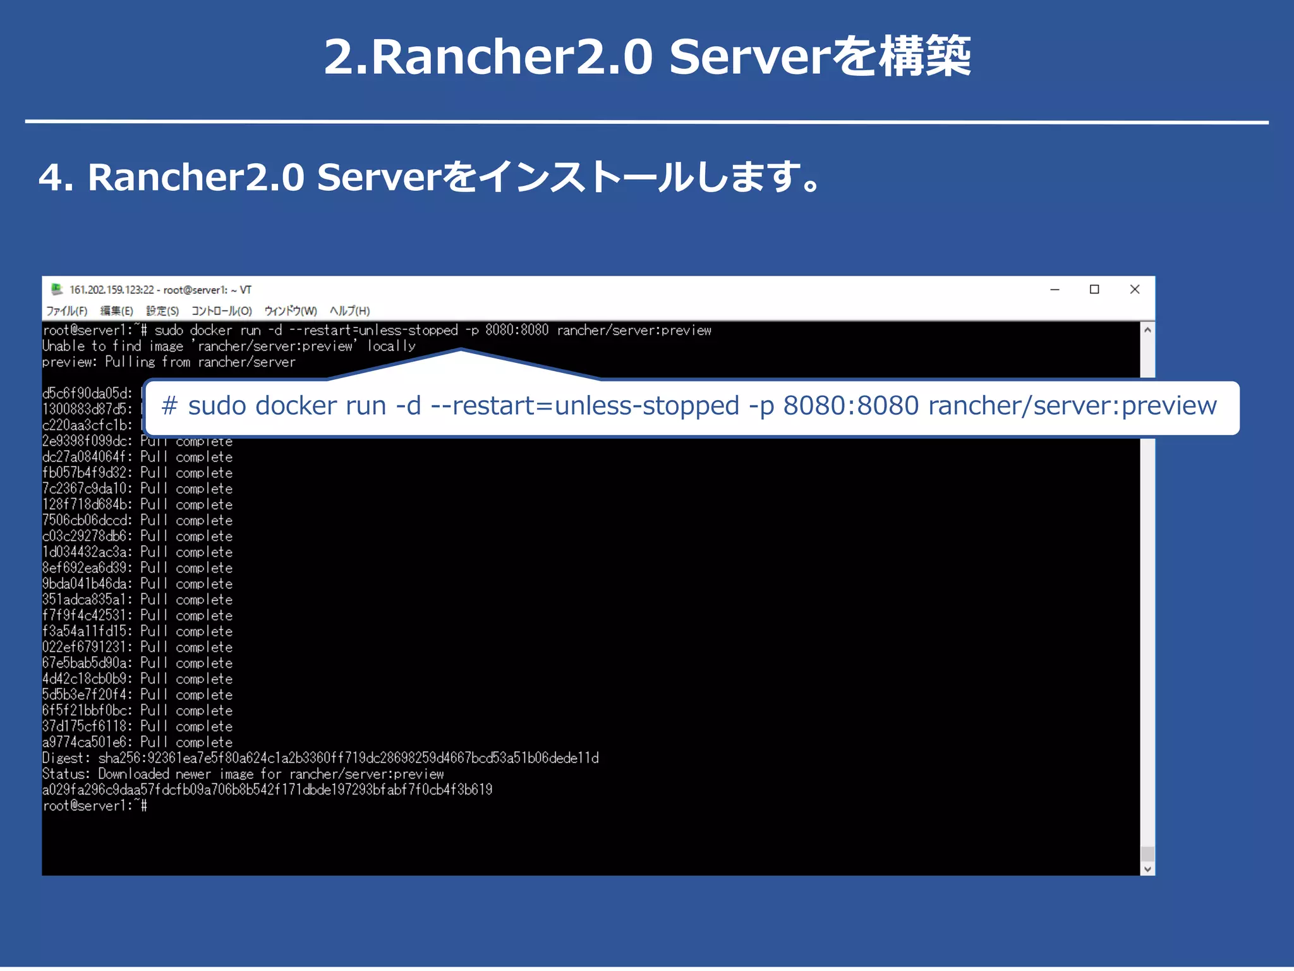Click the 'preview: Pulling from rancher/server' line
Image resolution: width=1294 pixels, height=971 pixels.
coord(169,362)
